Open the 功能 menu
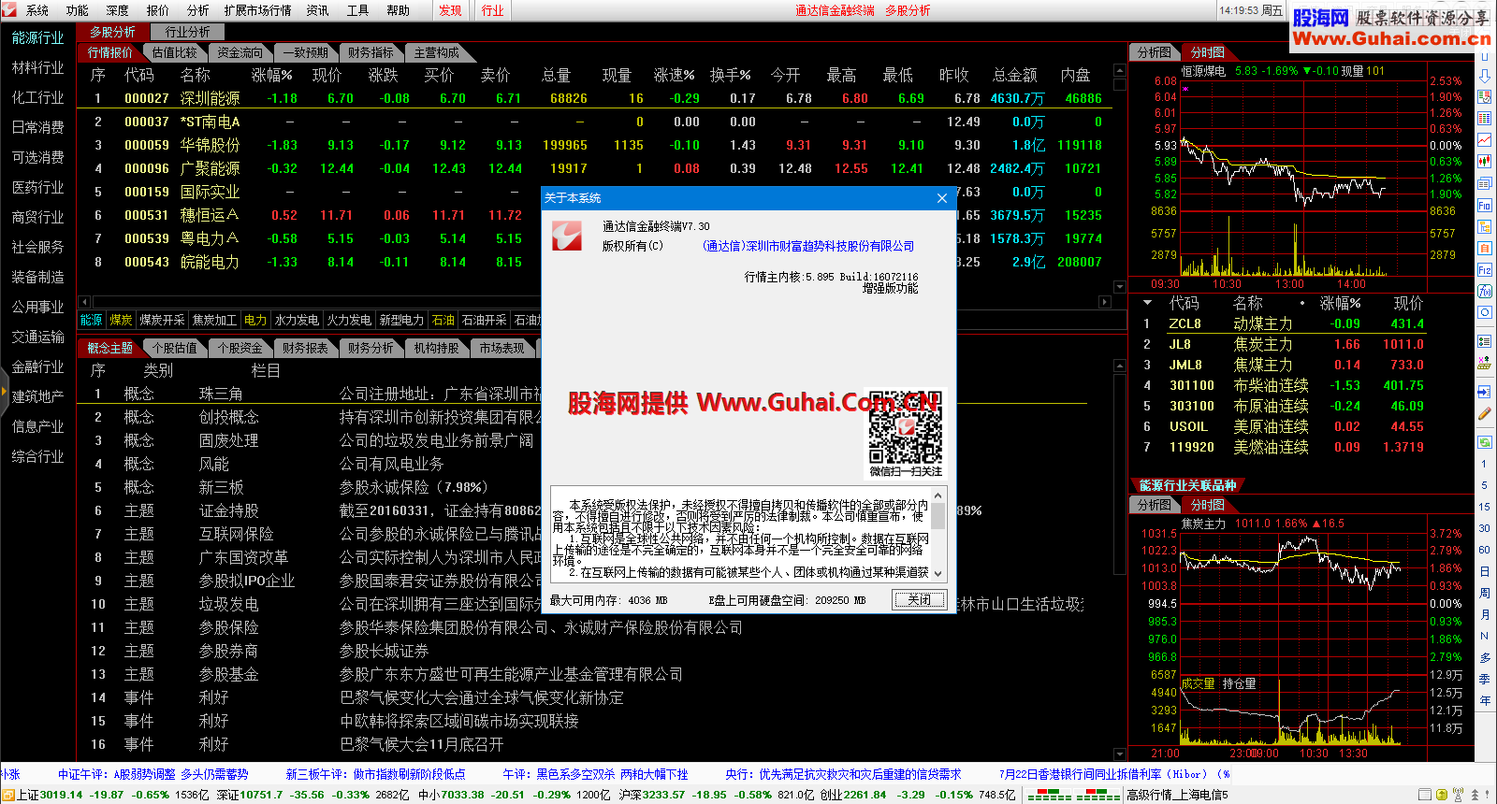1497x804 pixels. pyautogui.click(x=78, y=10)
